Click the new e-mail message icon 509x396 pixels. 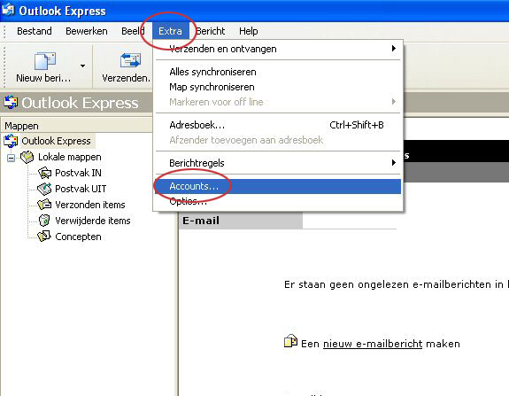290,341
